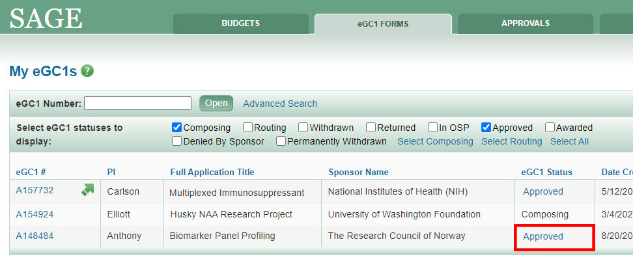Viewport: 633px width, 263px height.
Task: Click the eGC1 Number input field
Action: point(137,104)
